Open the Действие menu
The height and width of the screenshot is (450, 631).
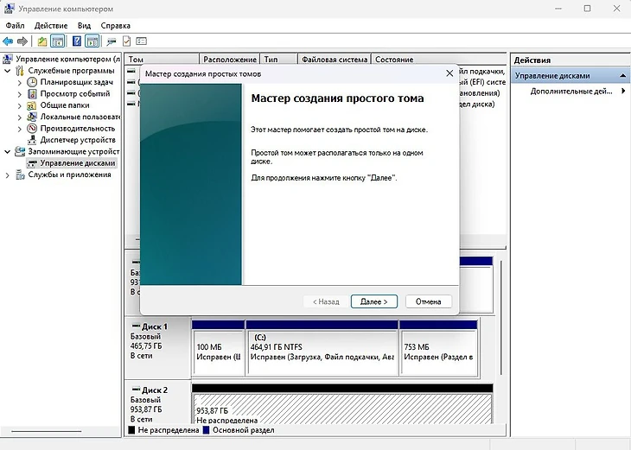(51, 26)
